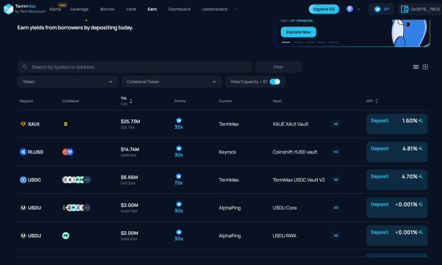442x265 pixels.
Task: Click the USDC row collateral icon group
Action: [x=76, y=180]
